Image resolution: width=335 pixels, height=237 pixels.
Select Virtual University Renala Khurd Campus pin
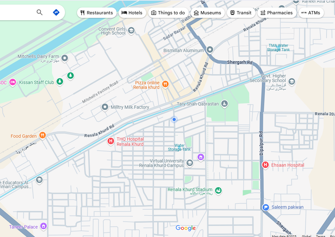(x=190, y=163)
